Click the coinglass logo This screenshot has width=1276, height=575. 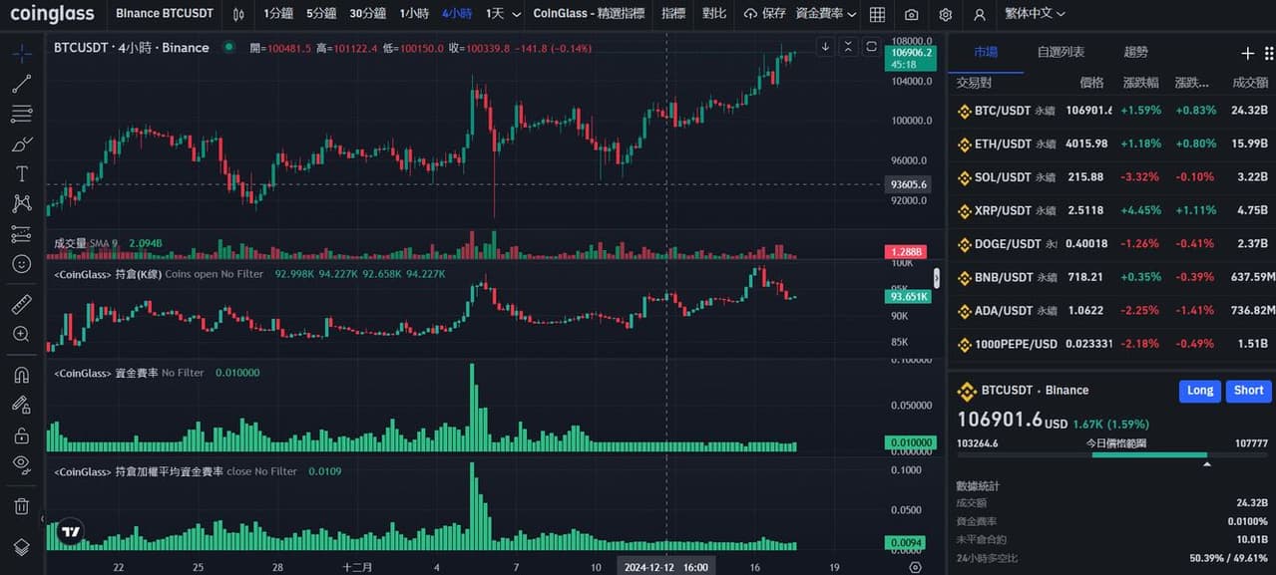point(52,14)
